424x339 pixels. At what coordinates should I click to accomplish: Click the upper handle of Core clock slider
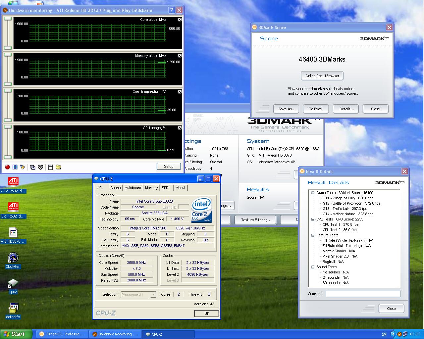[x=8, y=19]
